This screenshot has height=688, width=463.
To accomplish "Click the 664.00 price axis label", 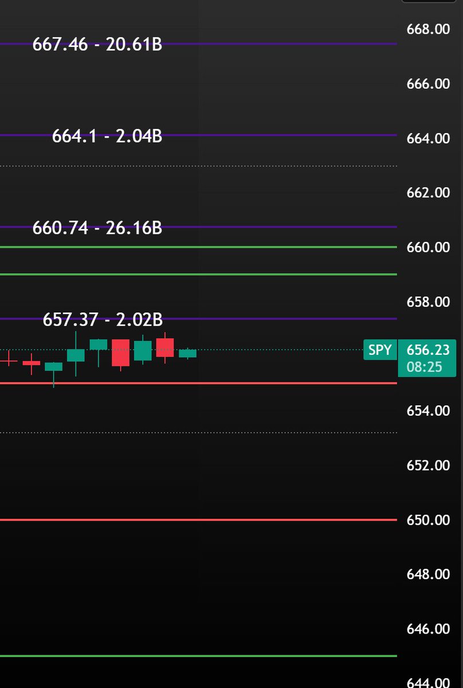I will 427,138.
